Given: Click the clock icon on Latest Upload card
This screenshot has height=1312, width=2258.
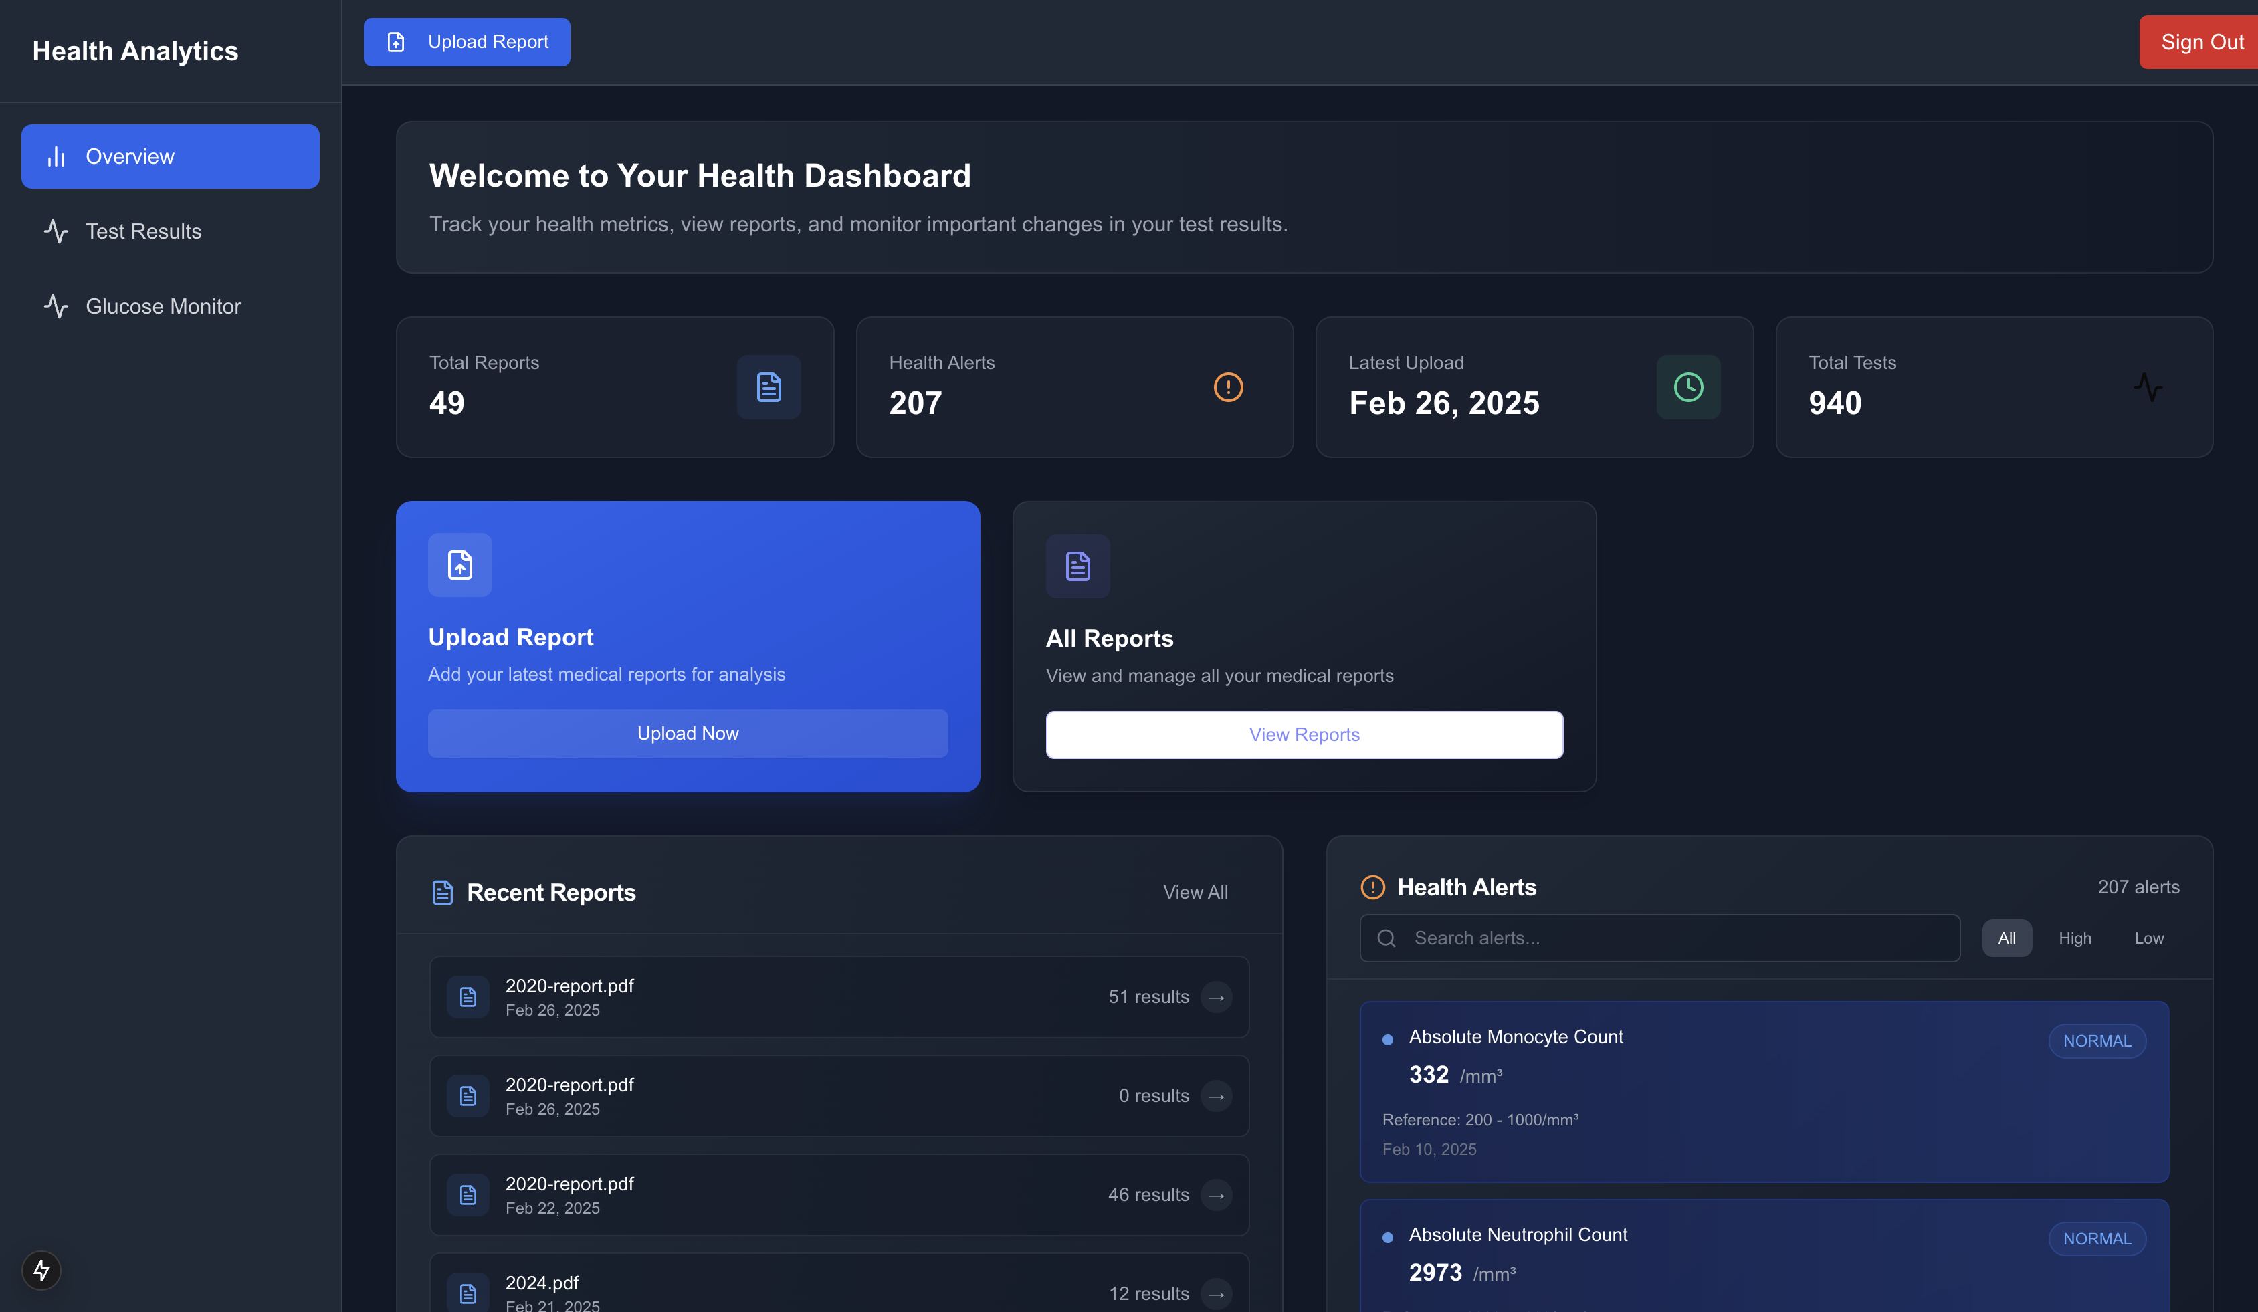Looking at the screenshot, I should tap(1687, 387).
